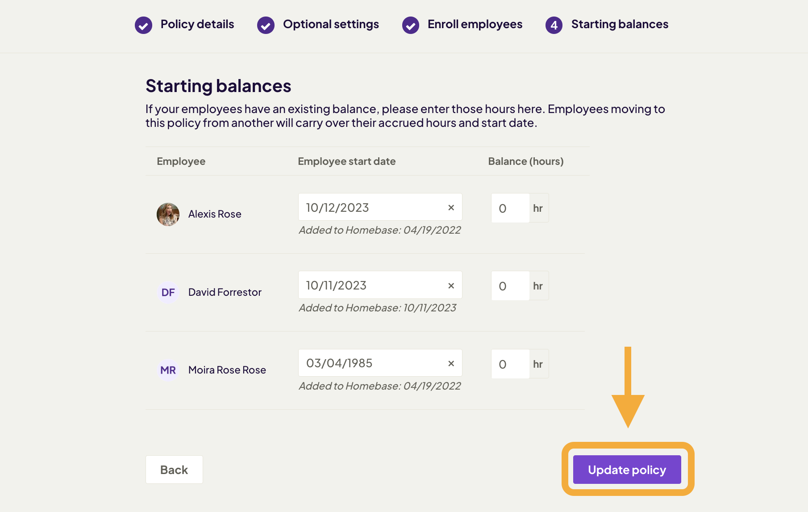Image resolution: width=808 pixels, height=512 pixels.
Task: Click the Back button
Action: (x=174, y=470)
